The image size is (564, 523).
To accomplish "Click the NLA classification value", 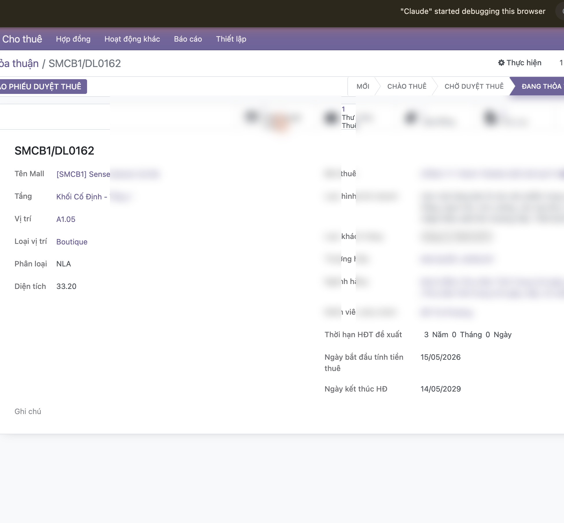I will (x=64, y=264).
